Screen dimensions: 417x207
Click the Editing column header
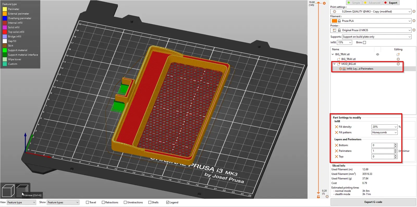click(x=398, y=49)
